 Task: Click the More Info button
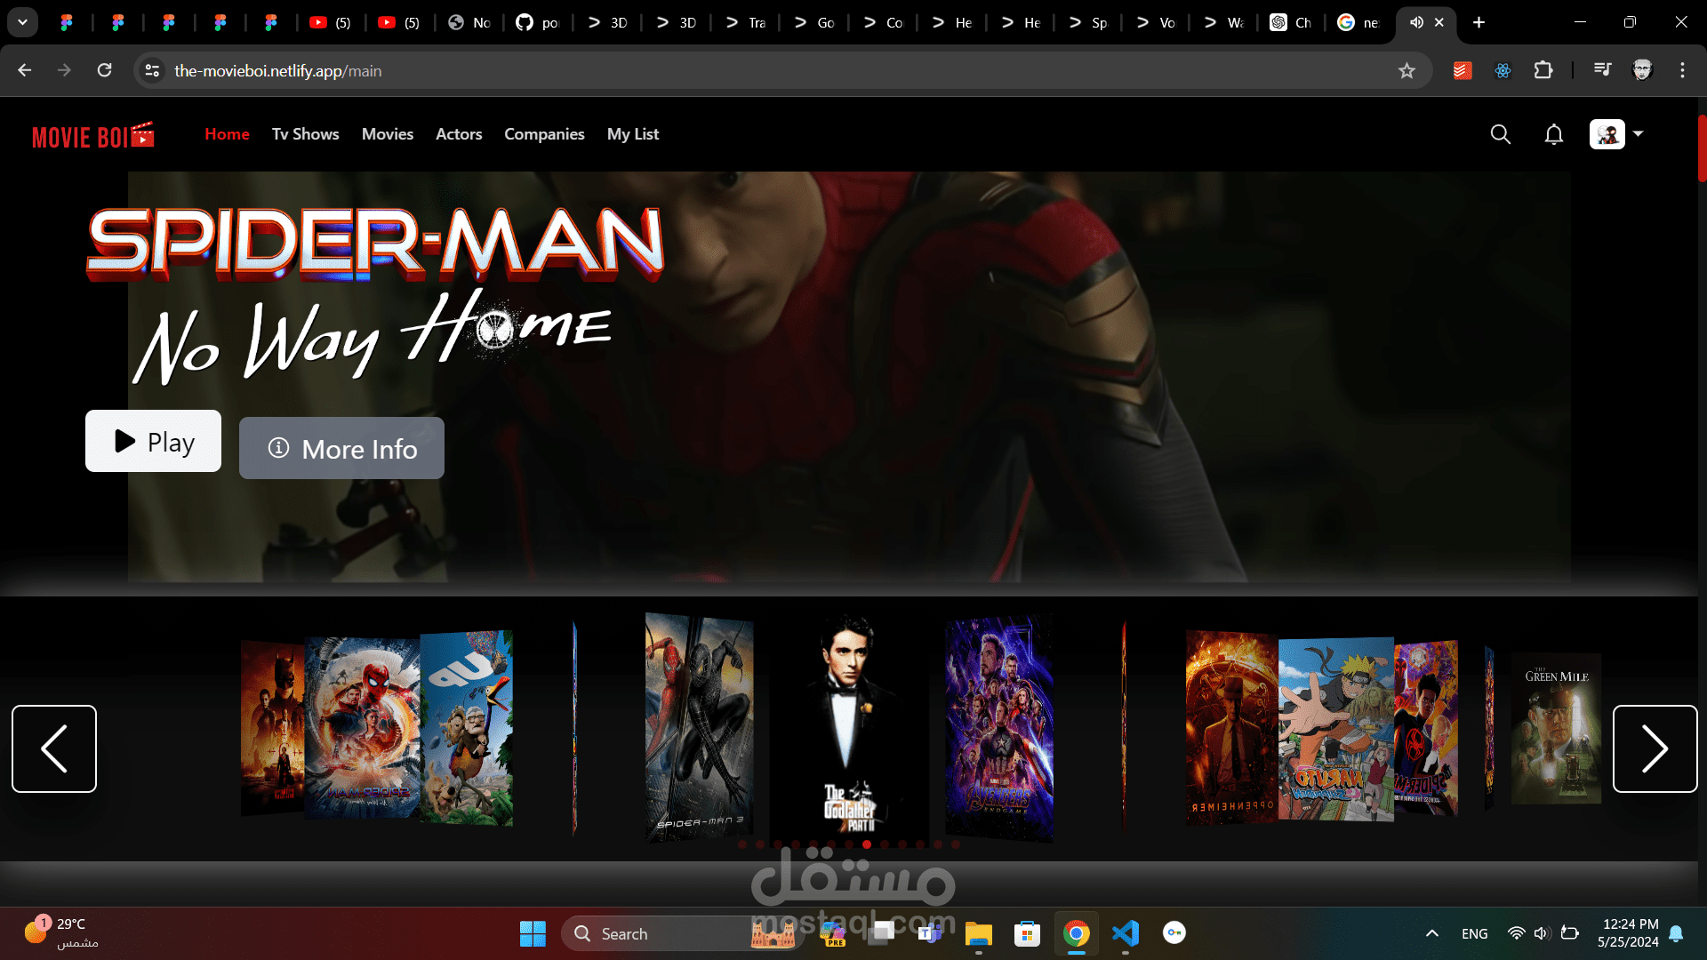click(341, 448)
